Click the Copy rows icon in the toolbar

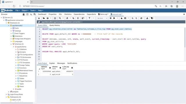pyautogui.click(x=67, y=18)
